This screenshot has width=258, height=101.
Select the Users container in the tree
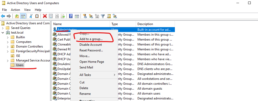pos(20,65)
